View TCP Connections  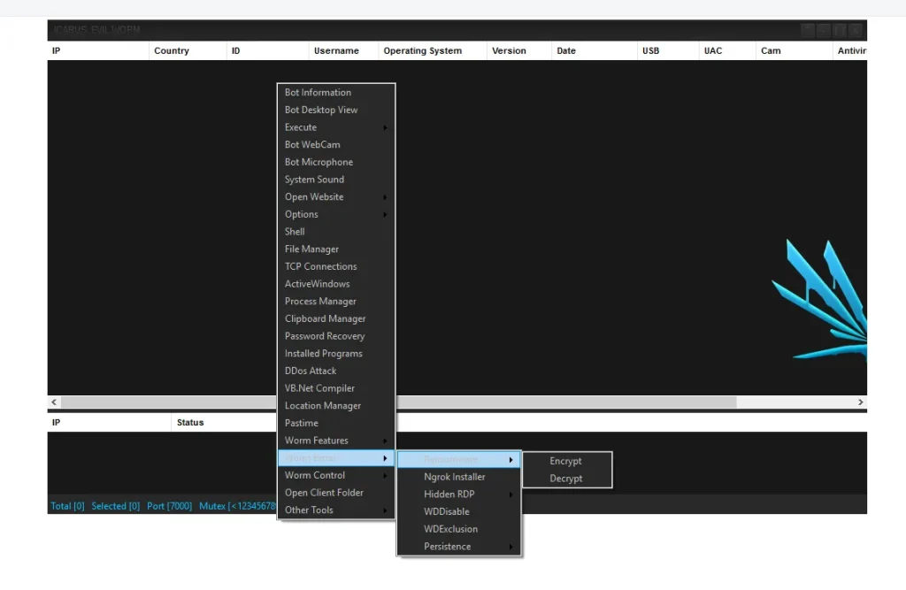(x=320, y=266)
